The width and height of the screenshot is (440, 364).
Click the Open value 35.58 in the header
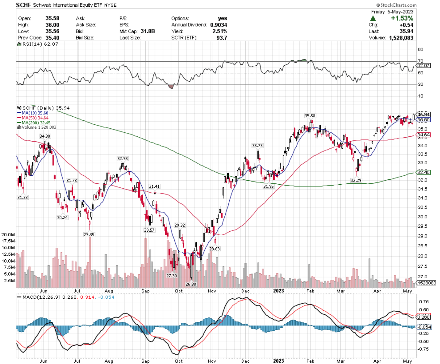(x=52, y=18)
